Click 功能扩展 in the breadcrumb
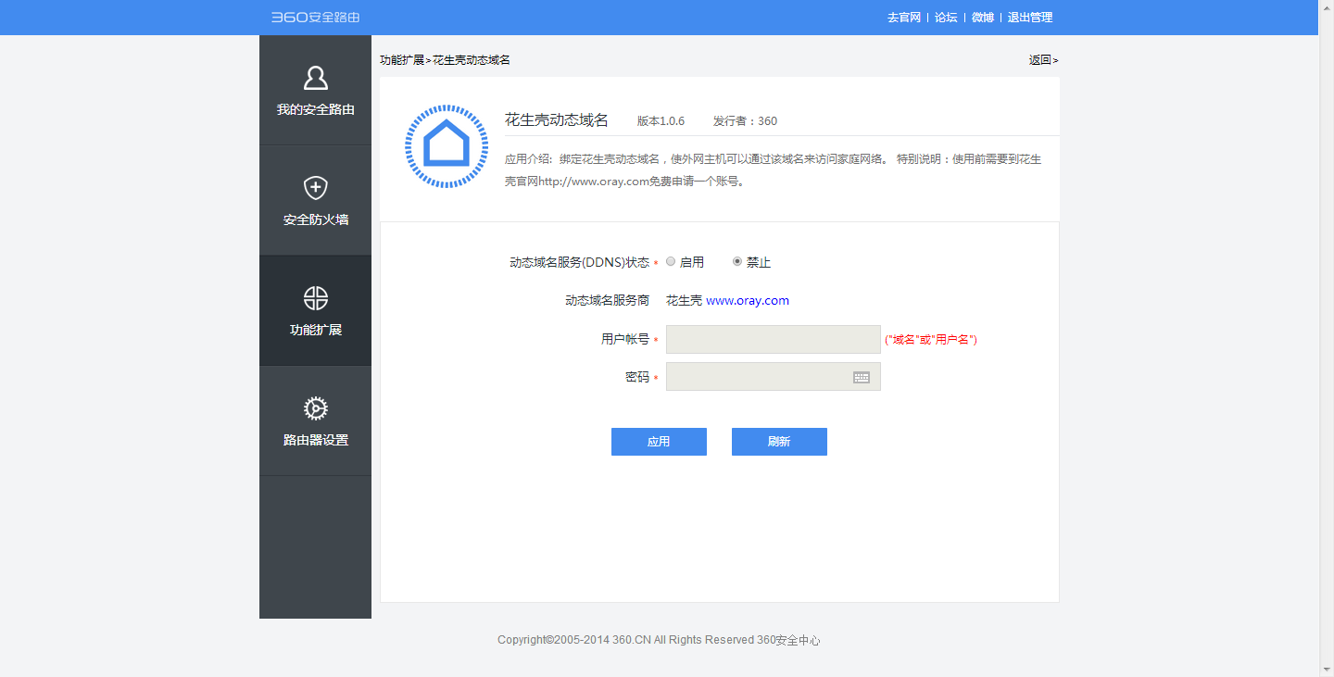The width and height of the screenshot is (1334, 677). (x=401, y=60)
